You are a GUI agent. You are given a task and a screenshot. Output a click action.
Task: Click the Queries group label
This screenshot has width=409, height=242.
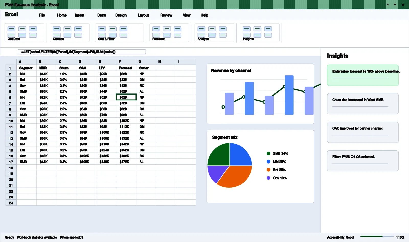[x=58, y=39]
